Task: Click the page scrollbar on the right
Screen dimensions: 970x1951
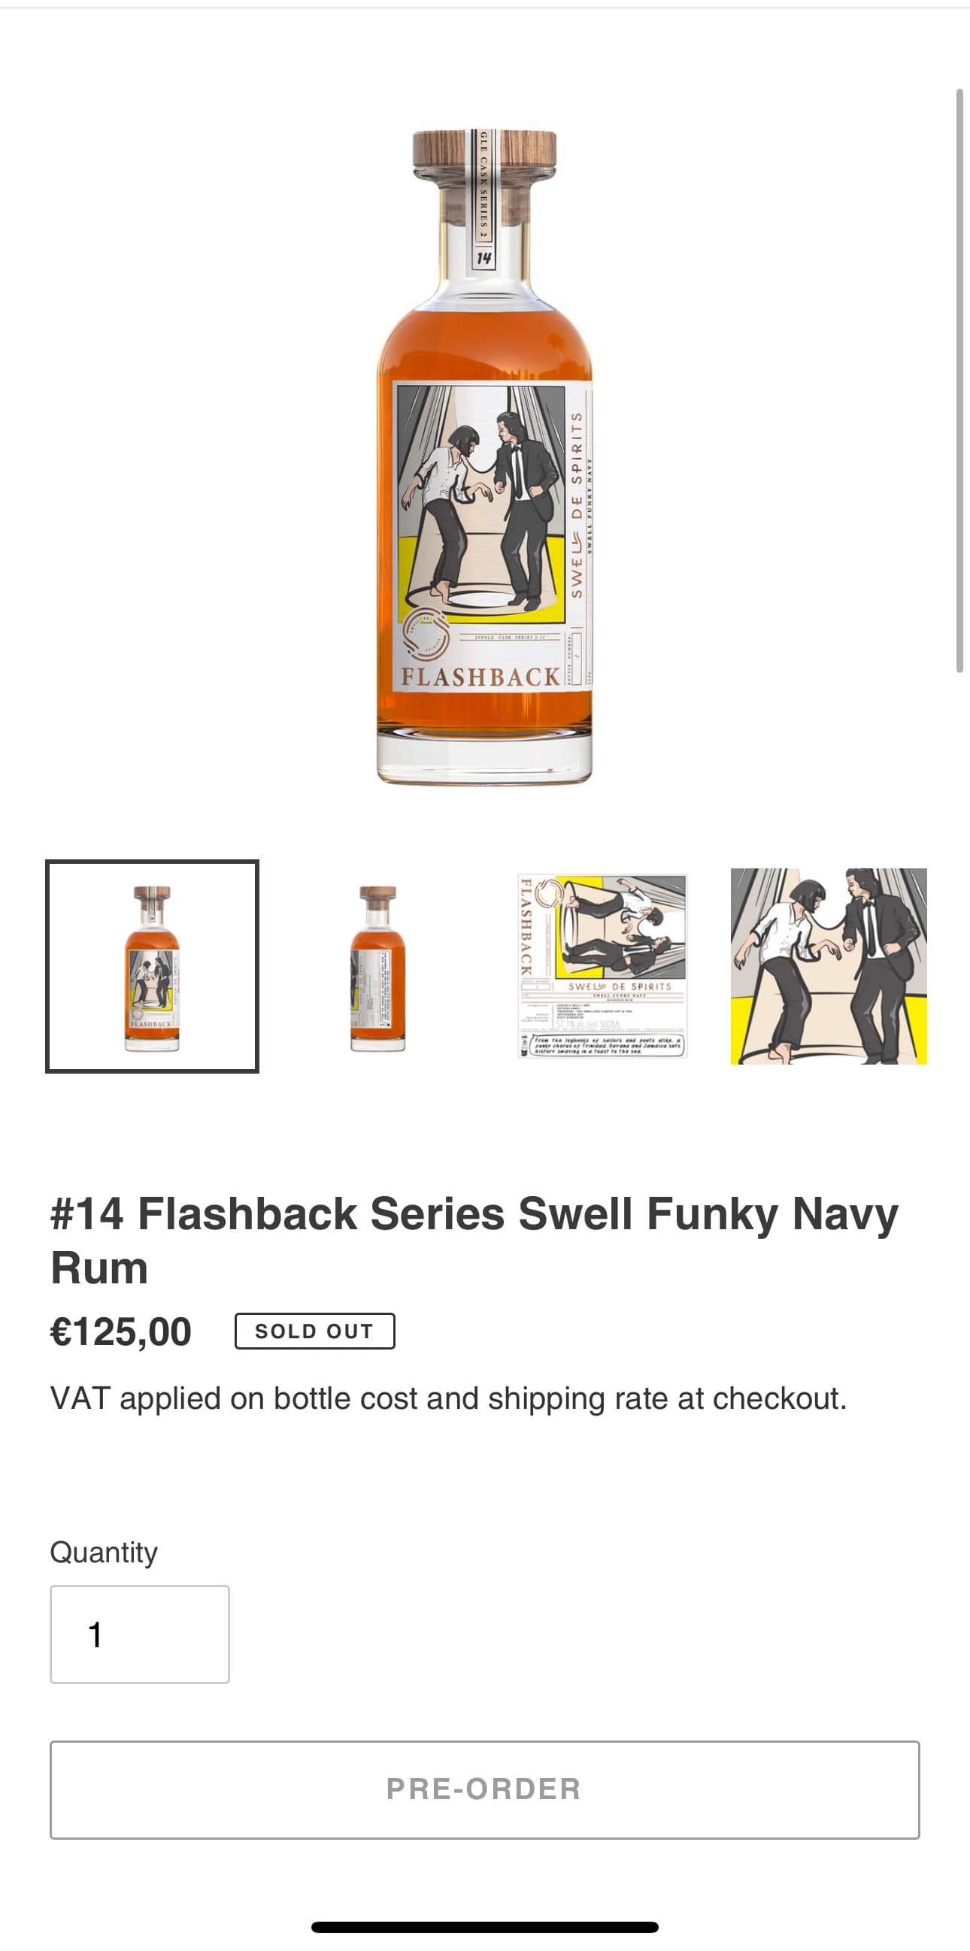Action: point(959,379)
